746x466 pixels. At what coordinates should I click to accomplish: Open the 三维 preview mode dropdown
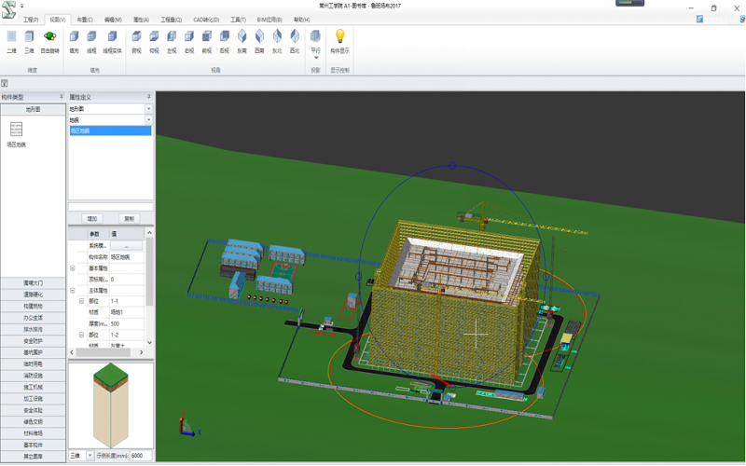pyautogui.click(x=90, y=456)
